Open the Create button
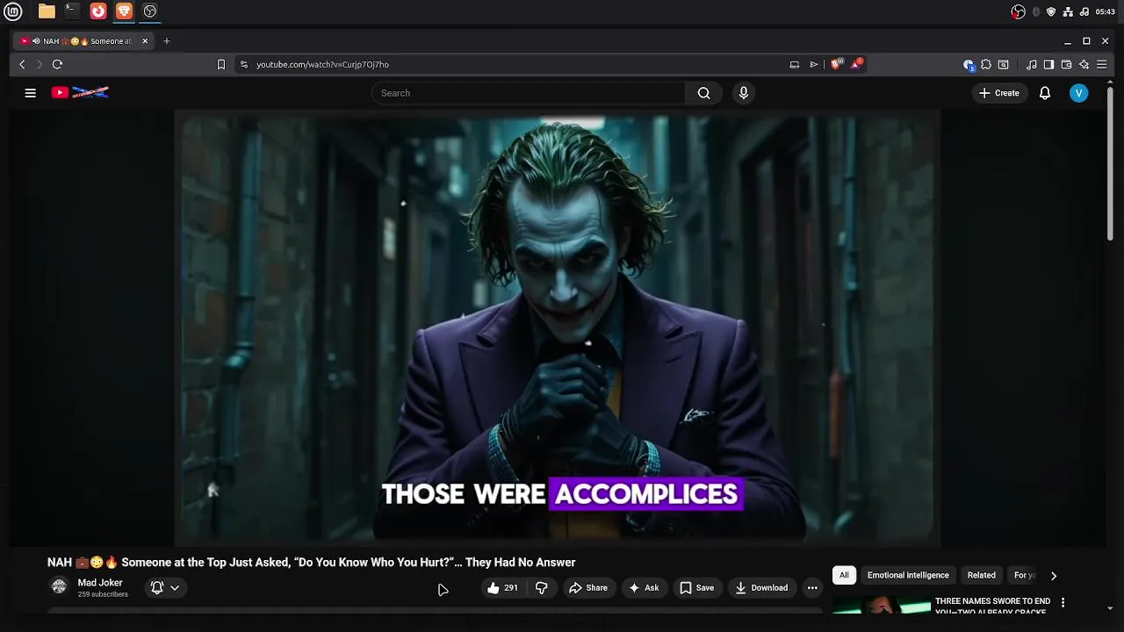 click(999, 93)
